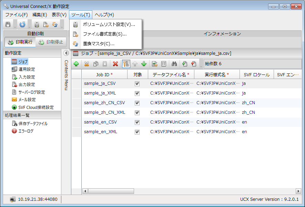Click the volume list toolbar icon
The height and width of the screenshot is (207, 305).
37,24
